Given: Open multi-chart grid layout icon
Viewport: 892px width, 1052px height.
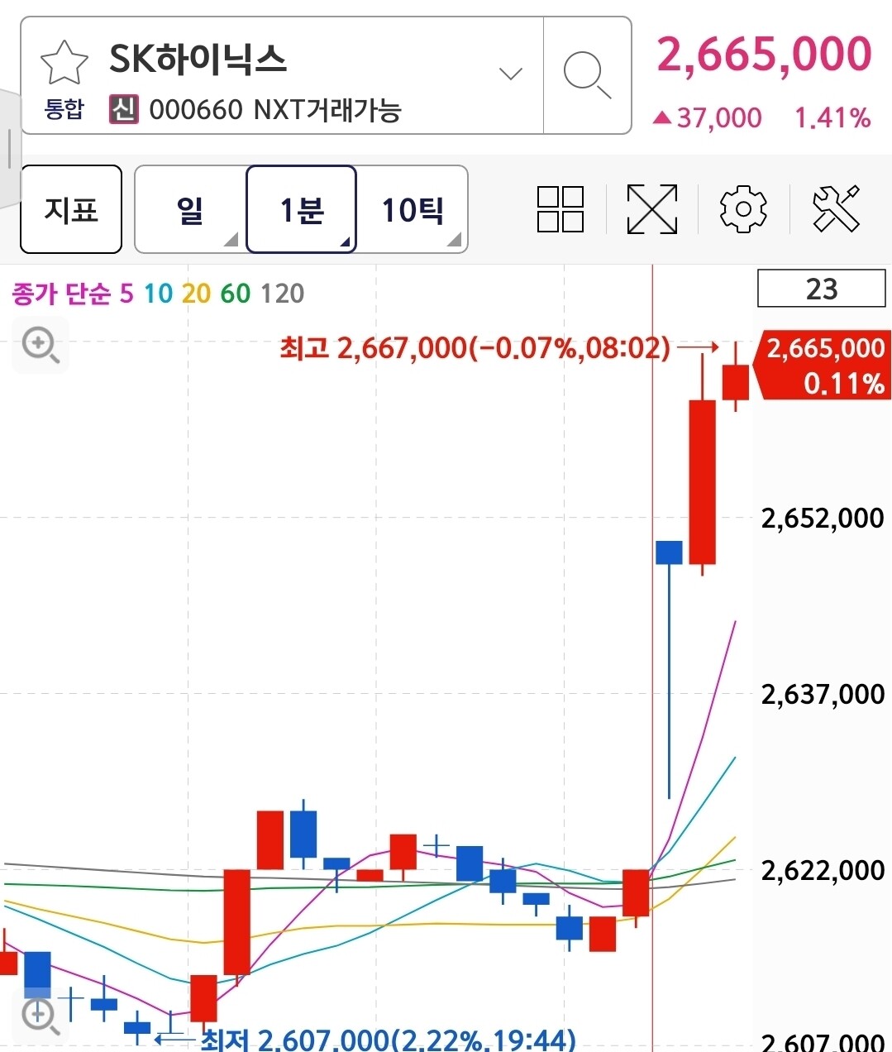Looking at the screenshot, I should point(560,209).
